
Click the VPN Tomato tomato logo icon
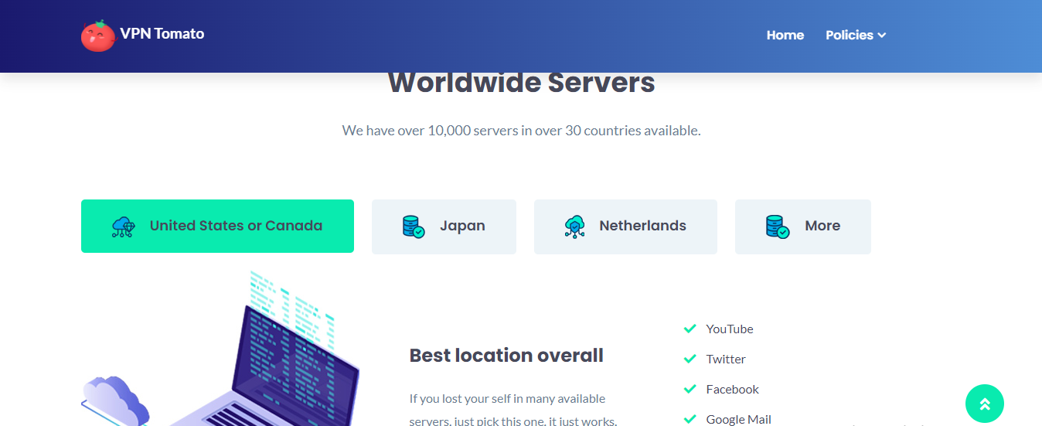(x=98, y=36)
